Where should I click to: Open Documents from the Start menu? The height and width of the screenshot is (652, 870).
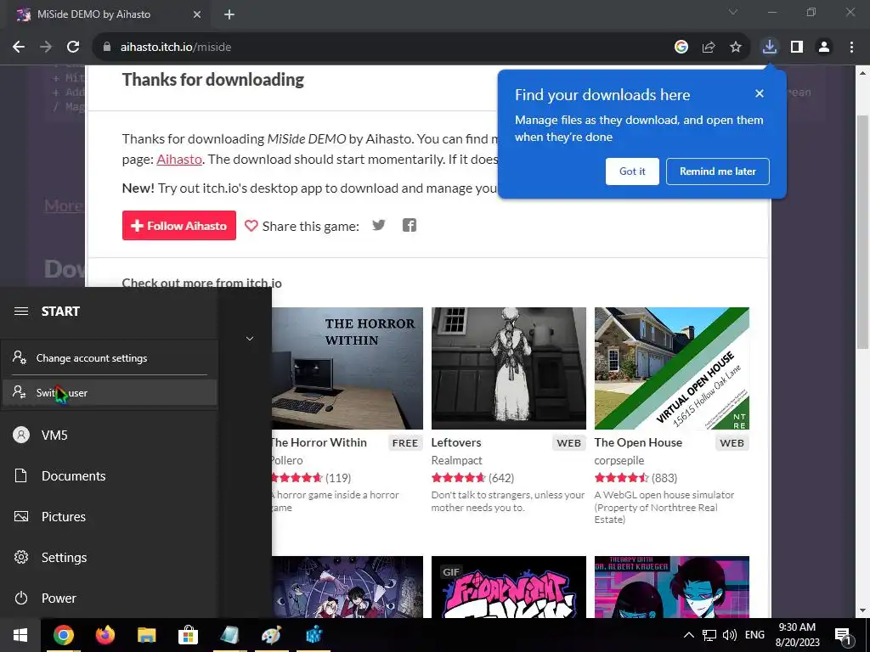(109, 475)
